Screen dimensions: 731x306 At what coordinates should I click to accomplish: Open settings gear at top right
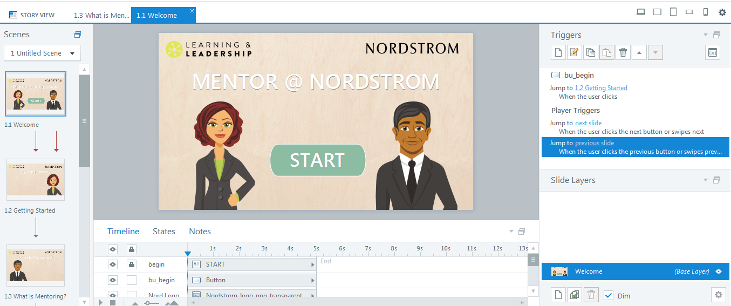pyautogui.click(x=722, y=12)
